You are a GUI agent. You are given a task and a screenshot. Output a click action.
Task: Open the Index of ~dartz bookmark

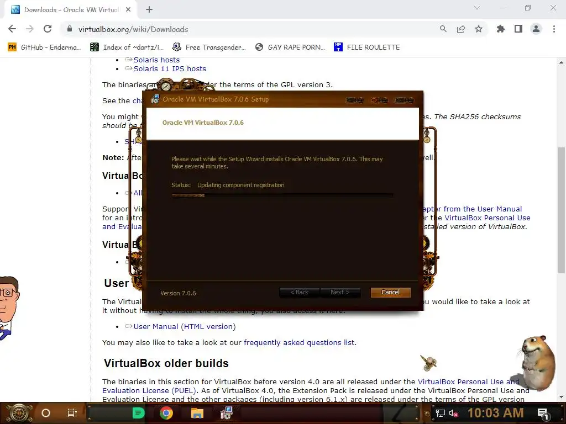click(127, 47)
